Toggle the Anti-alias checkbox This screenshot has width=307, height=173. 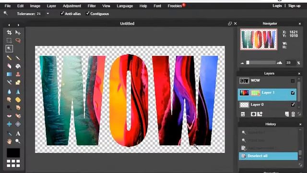pos(62,13)
